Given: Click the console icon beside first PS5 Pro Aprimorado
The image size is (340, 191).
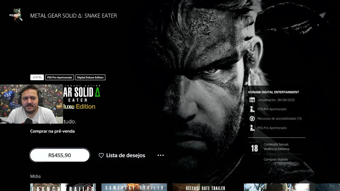Looking at the screenshot, I should [x=252, y=109].
